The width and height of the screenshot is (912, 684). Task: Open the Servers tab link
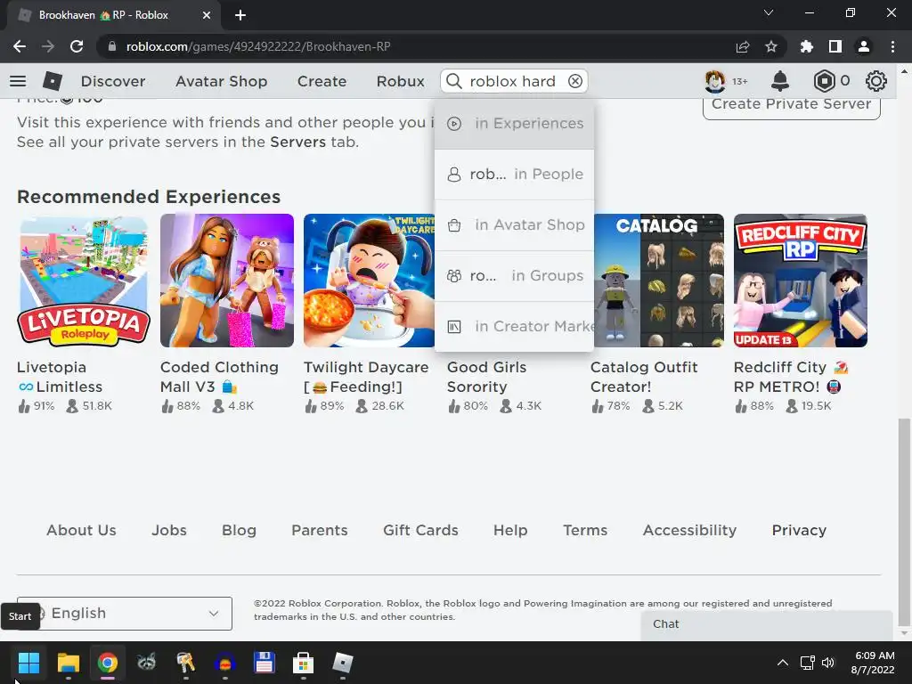click(297, 142)
